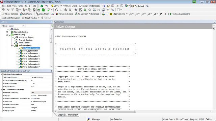Open the View menu
Screen dimensions: 216x121
(x=15, y=6)
